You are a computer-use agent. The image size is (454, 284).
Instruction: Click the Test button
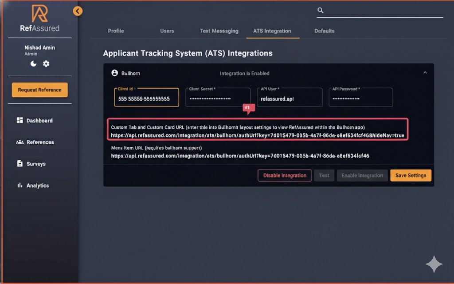click(x=324, y=175)
